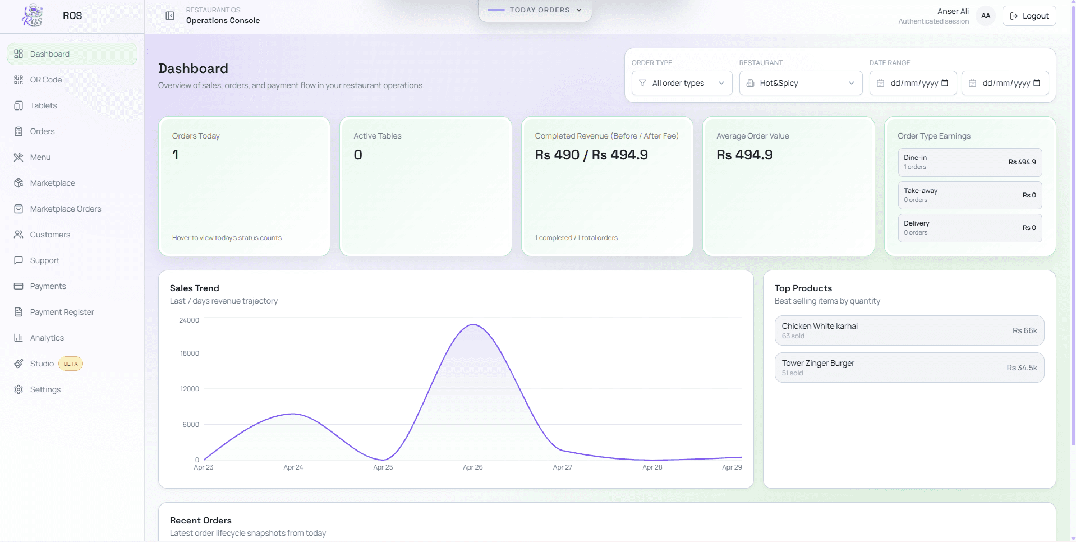Open Analytics section
This screenshot has height=542, width=1076.
[72, 338]
